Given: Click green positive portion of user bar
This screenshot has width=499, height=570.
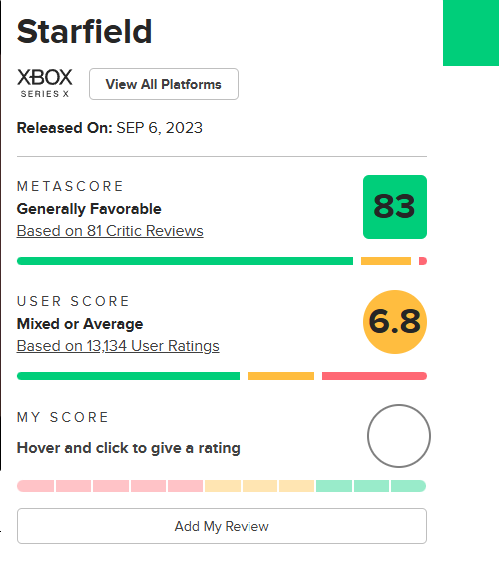Looking at the screenshot, I should tap(129, 376).
